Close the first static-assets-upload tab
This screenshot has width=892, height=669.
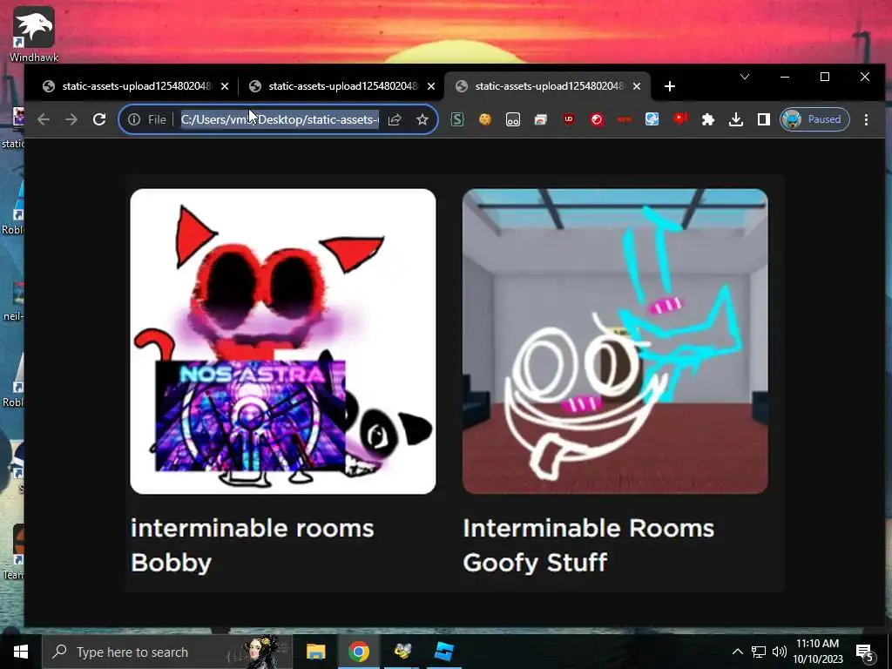point(225,86)
